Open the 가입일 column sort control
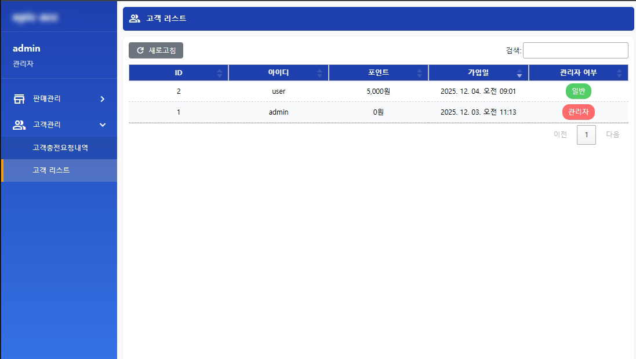Screen dimensions: 636x359 pos(519,72)
